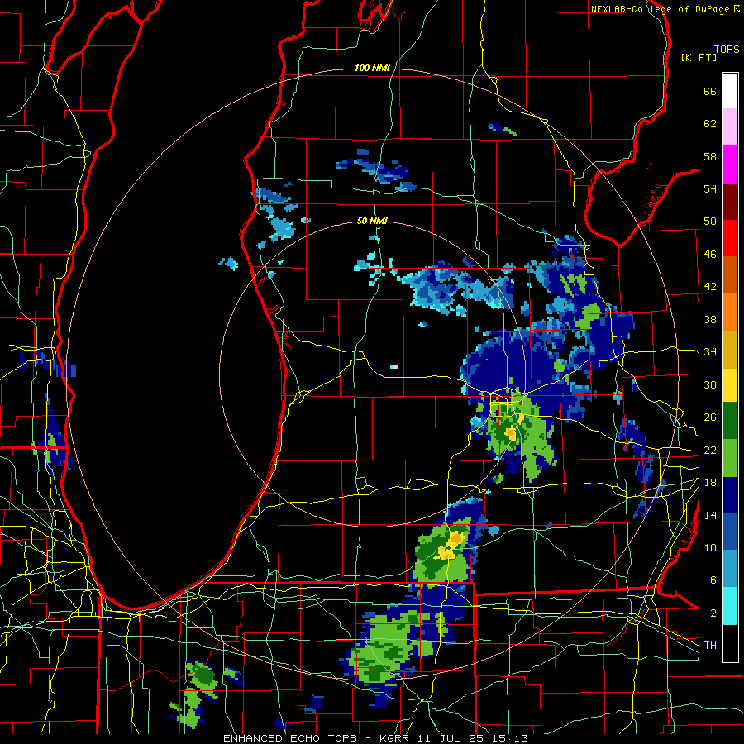Click the "18" legend label

tap(710, 483)
